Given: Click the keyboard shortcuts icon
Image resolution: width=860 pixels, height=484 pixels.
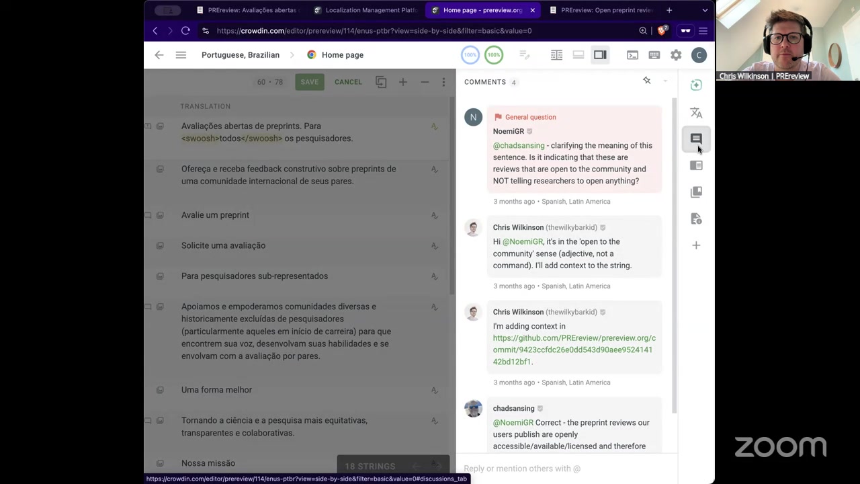Looking at the screenshot, I should [654, 55].
